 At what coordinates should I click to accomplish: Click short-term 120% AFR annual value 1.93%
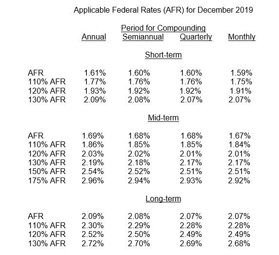[x=95, y=91]
